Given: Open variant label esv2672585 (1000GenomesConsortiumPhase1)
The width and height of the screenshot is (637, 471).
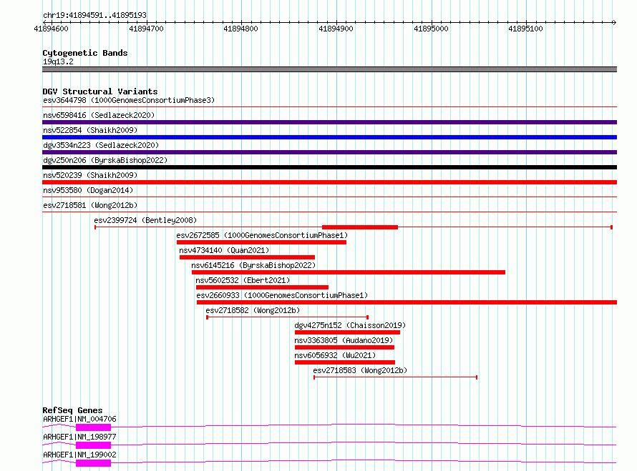Looking at the screenshot, I should [262, 235].
